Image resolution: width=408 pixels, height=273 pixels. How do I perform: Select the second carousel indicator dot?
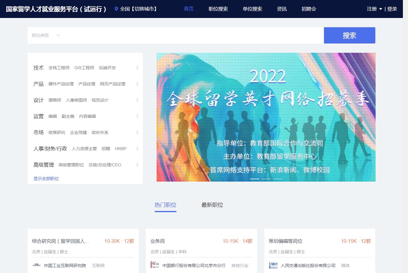[266, 178]
